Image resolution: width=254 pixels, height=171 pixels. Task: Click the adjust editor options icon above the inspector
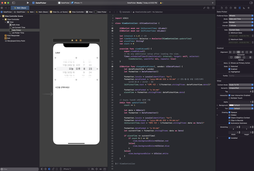coord(208,8)
